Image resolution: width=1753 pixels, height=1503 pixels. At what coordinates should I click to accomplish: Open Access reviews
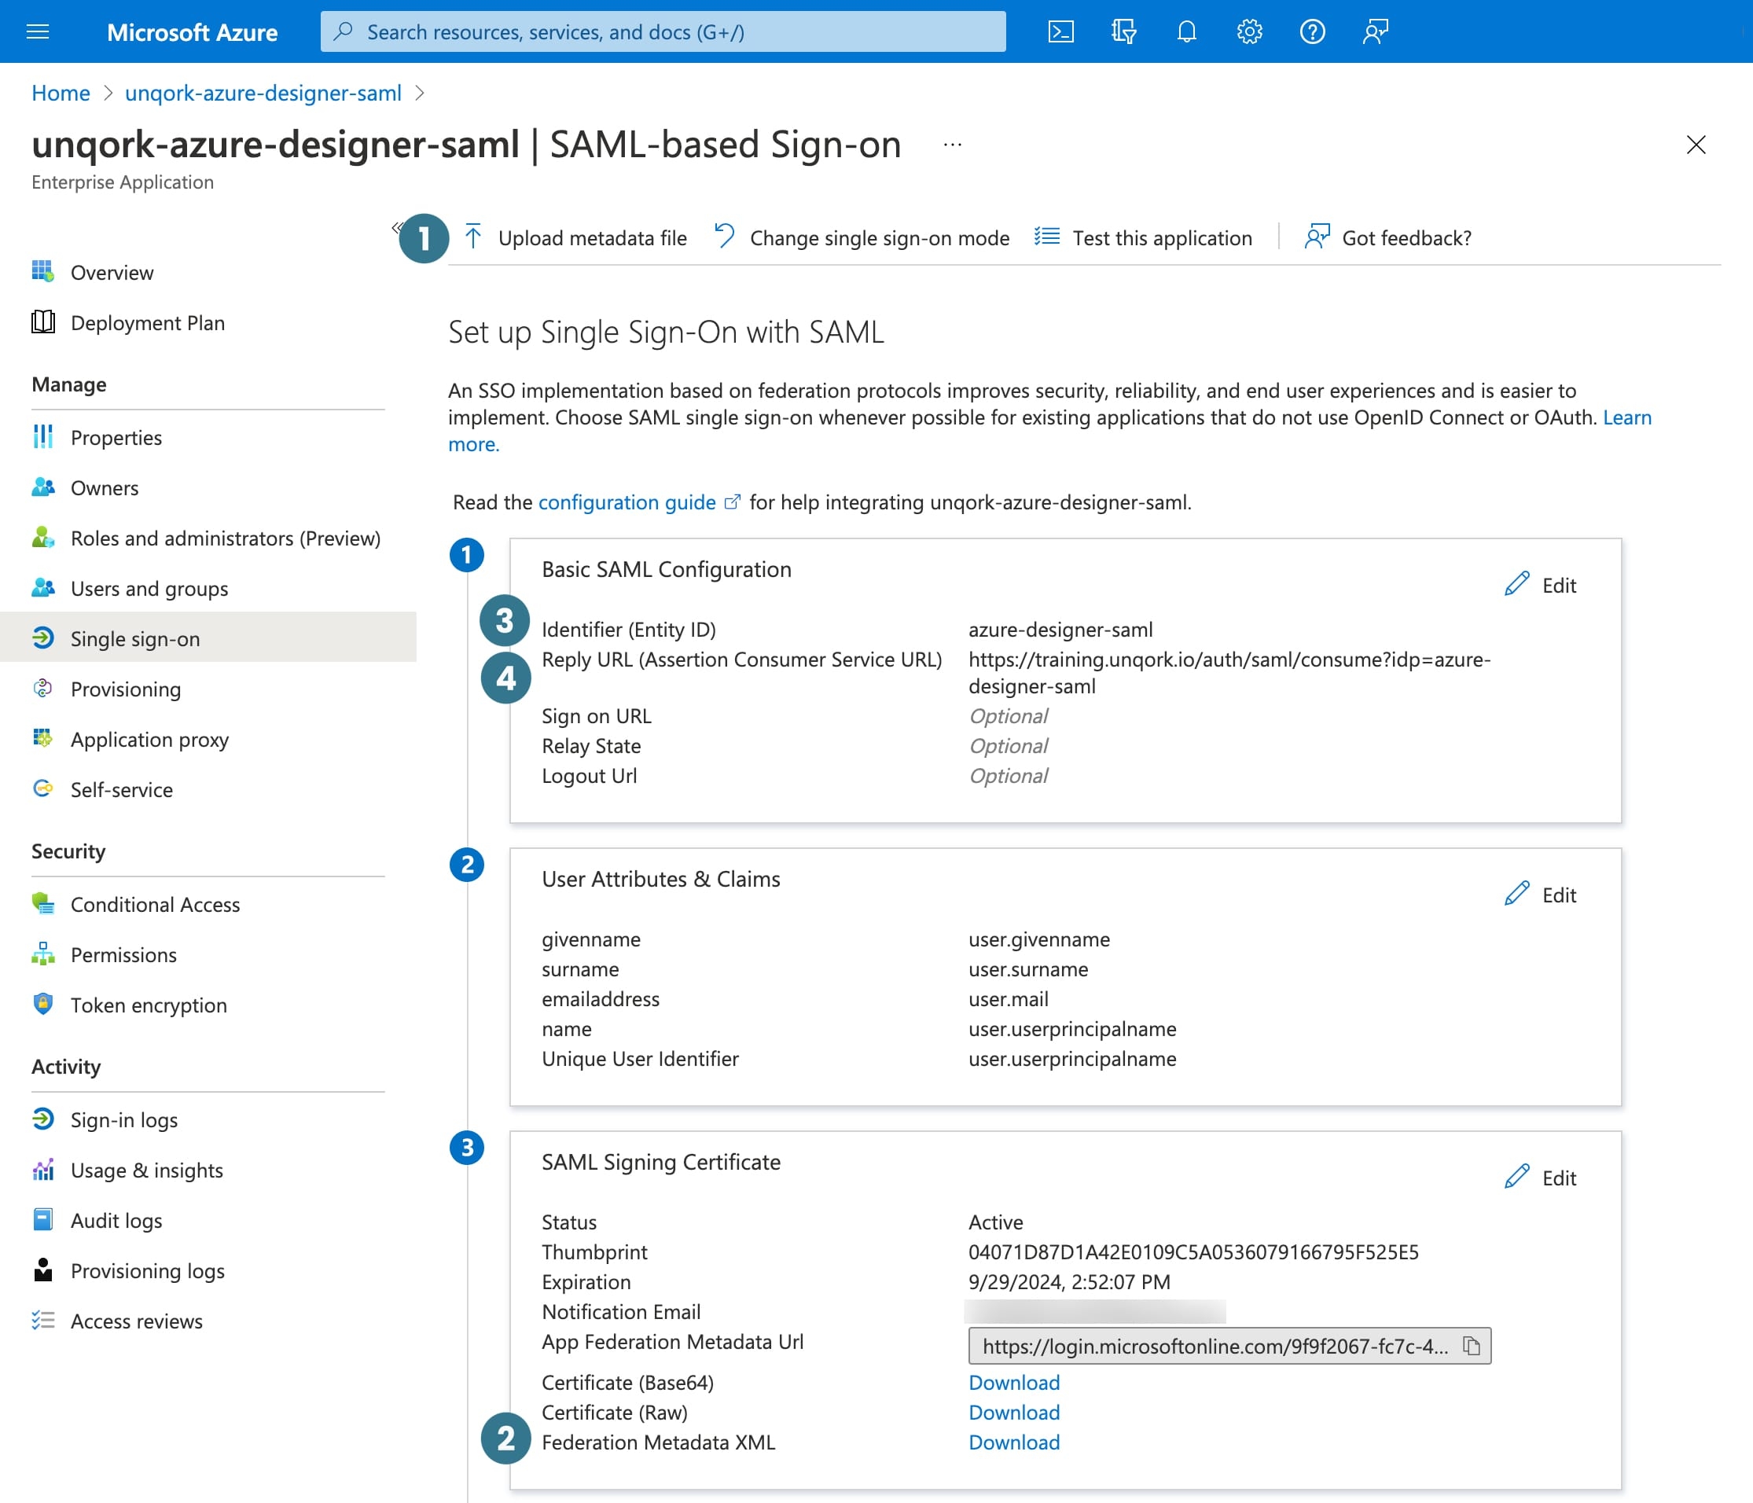136,1321
